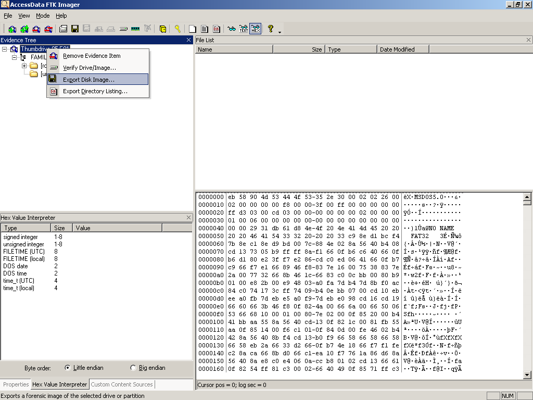Collapse the Thumbdrive evidence tree node
The width and height of the screenshot is (533, 400).
4,49
